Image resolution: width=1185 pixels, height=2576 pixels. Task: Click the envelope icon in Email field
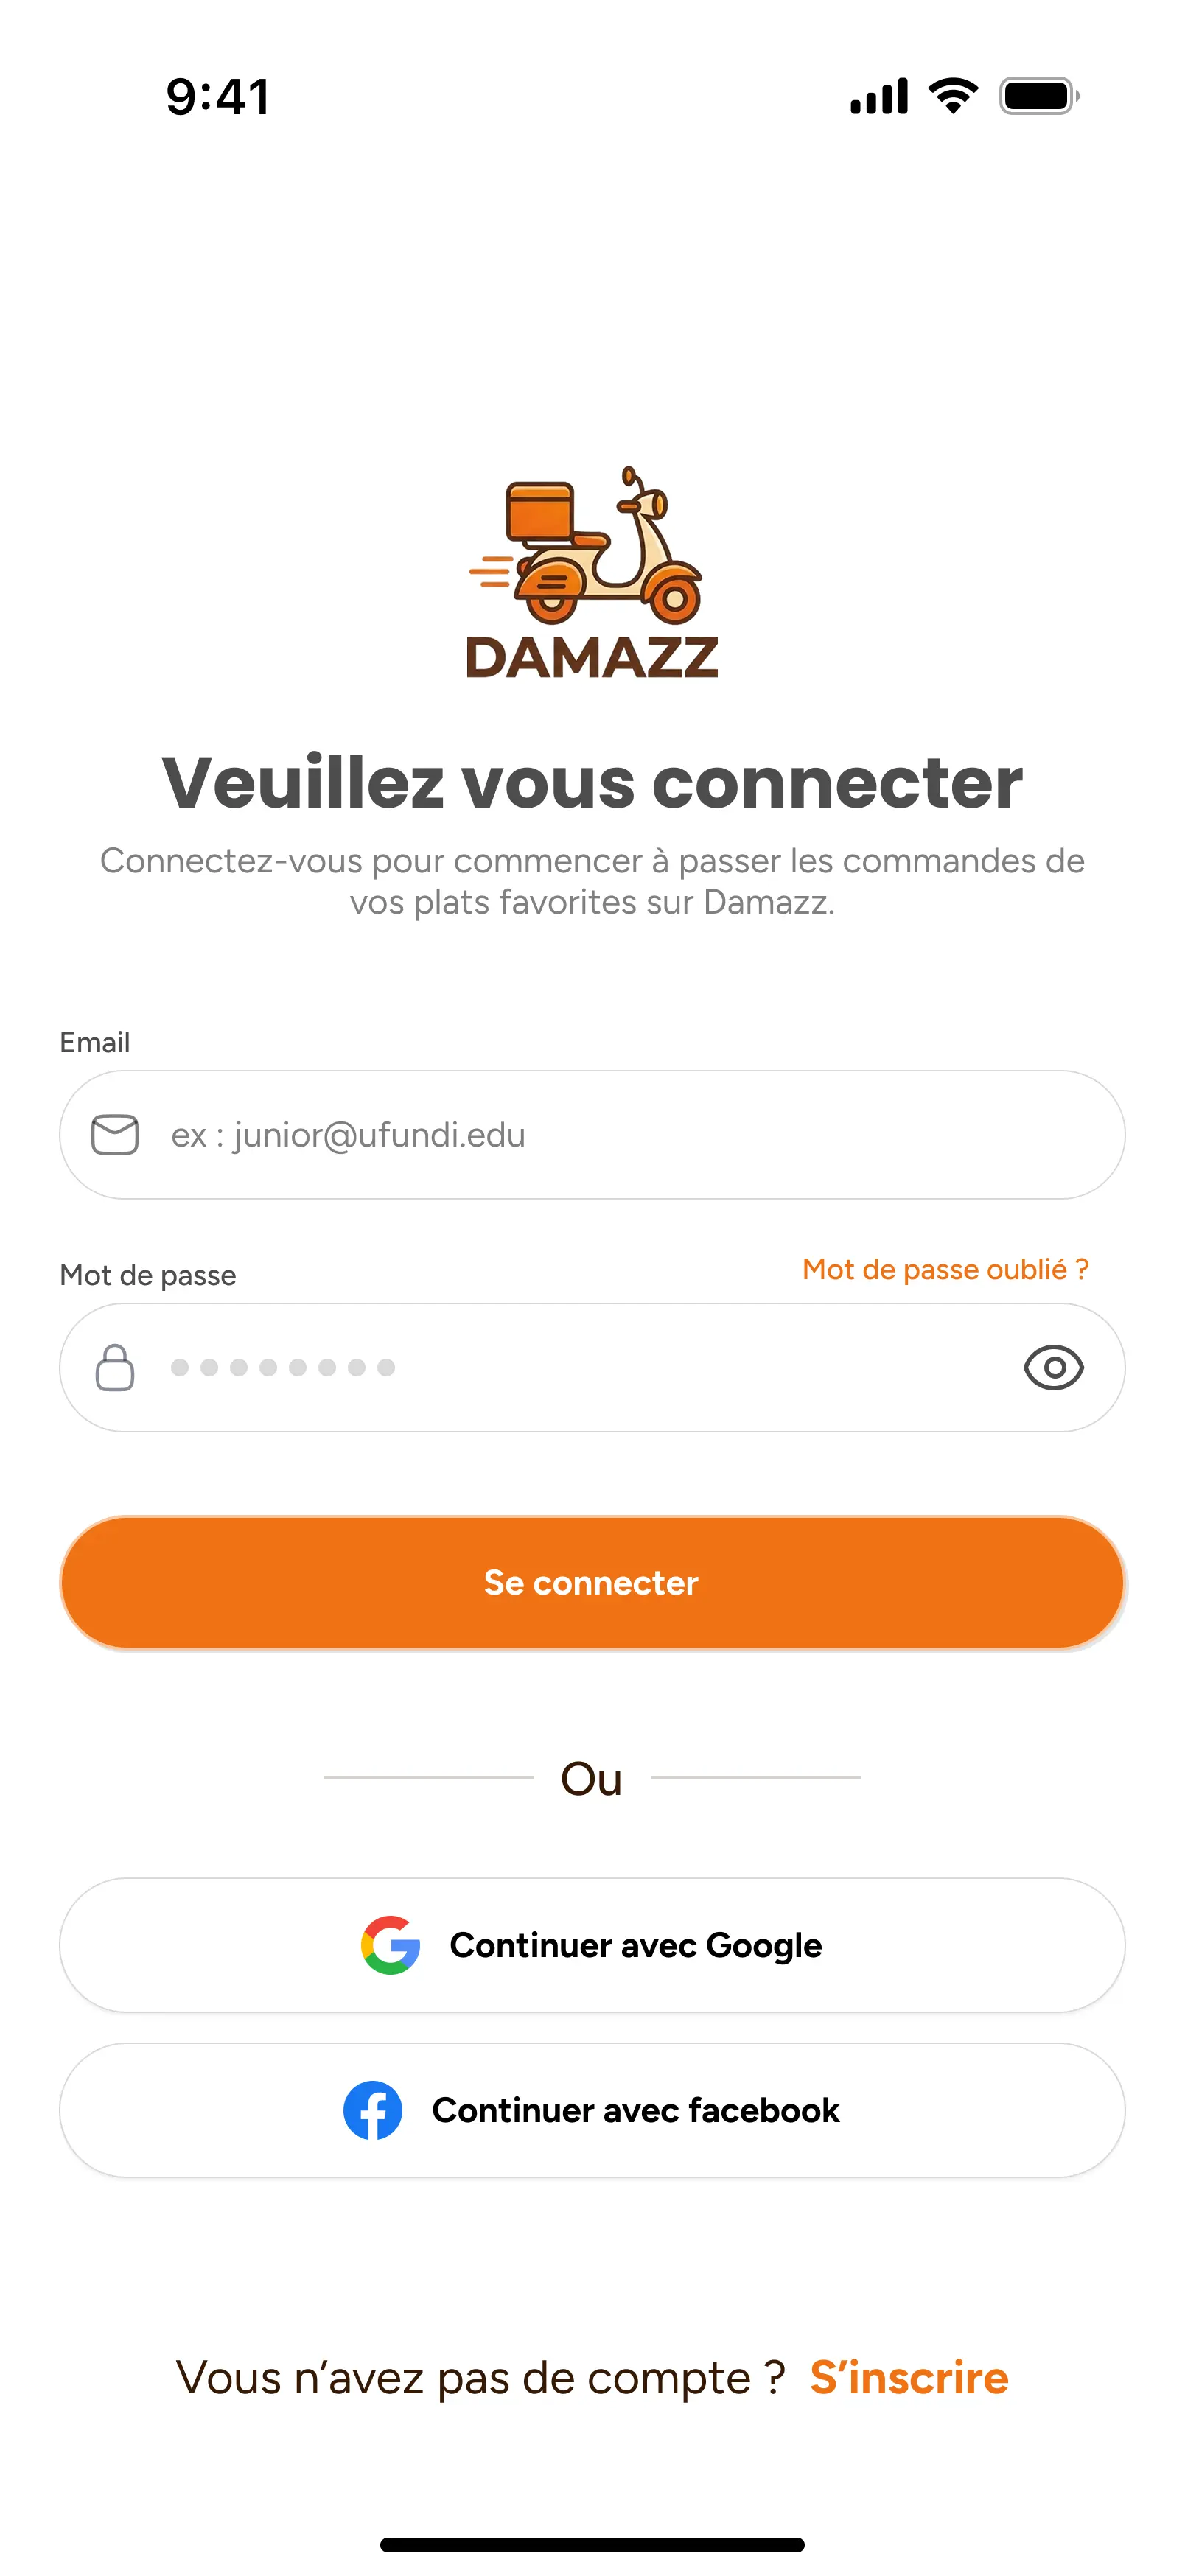tap(115, 1135)
